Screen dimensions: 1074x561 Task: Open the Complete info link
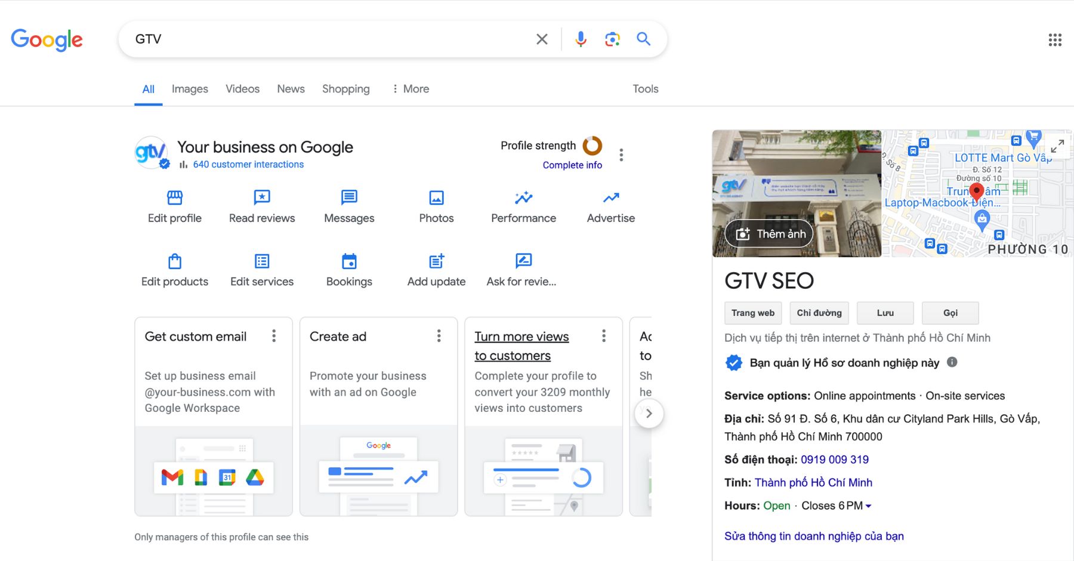pos(572,165)
